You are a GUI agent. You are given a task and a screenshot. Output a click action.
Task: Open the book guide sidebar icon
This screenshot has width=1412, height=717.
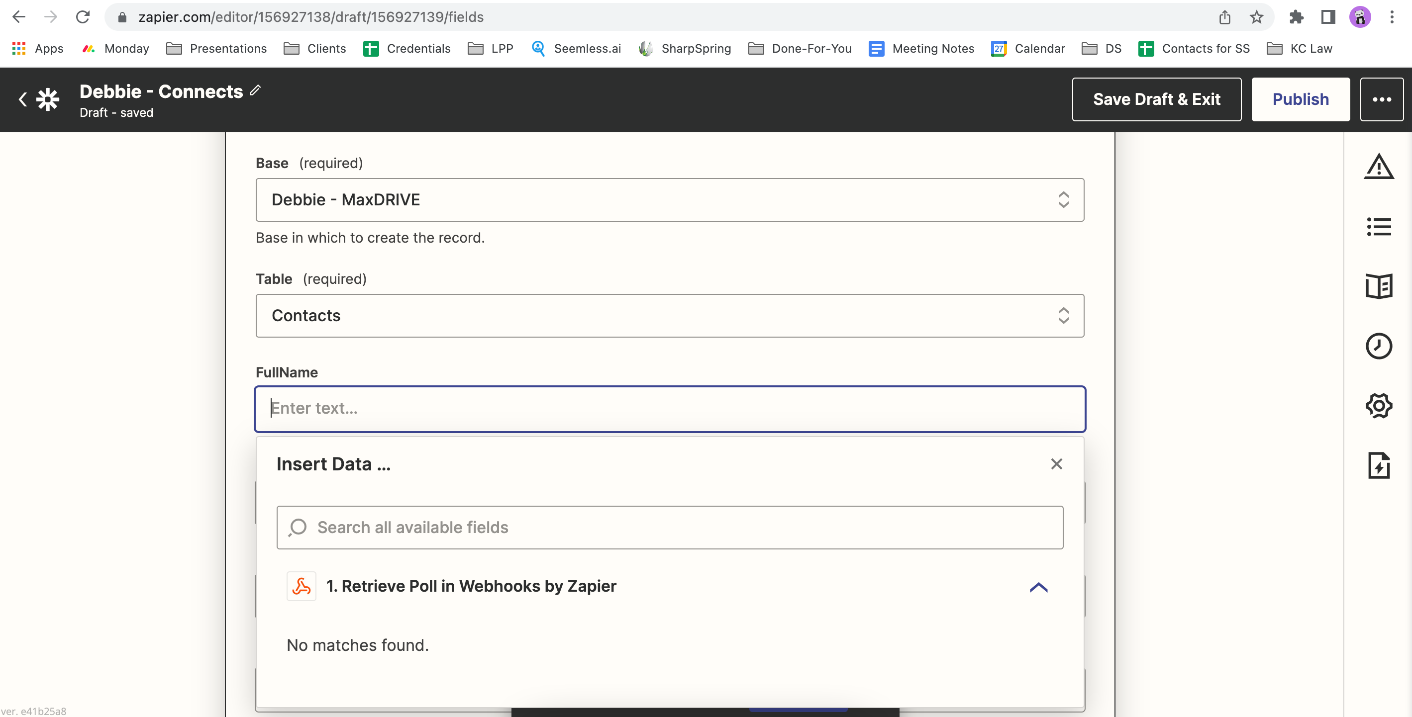(1379, 286)
